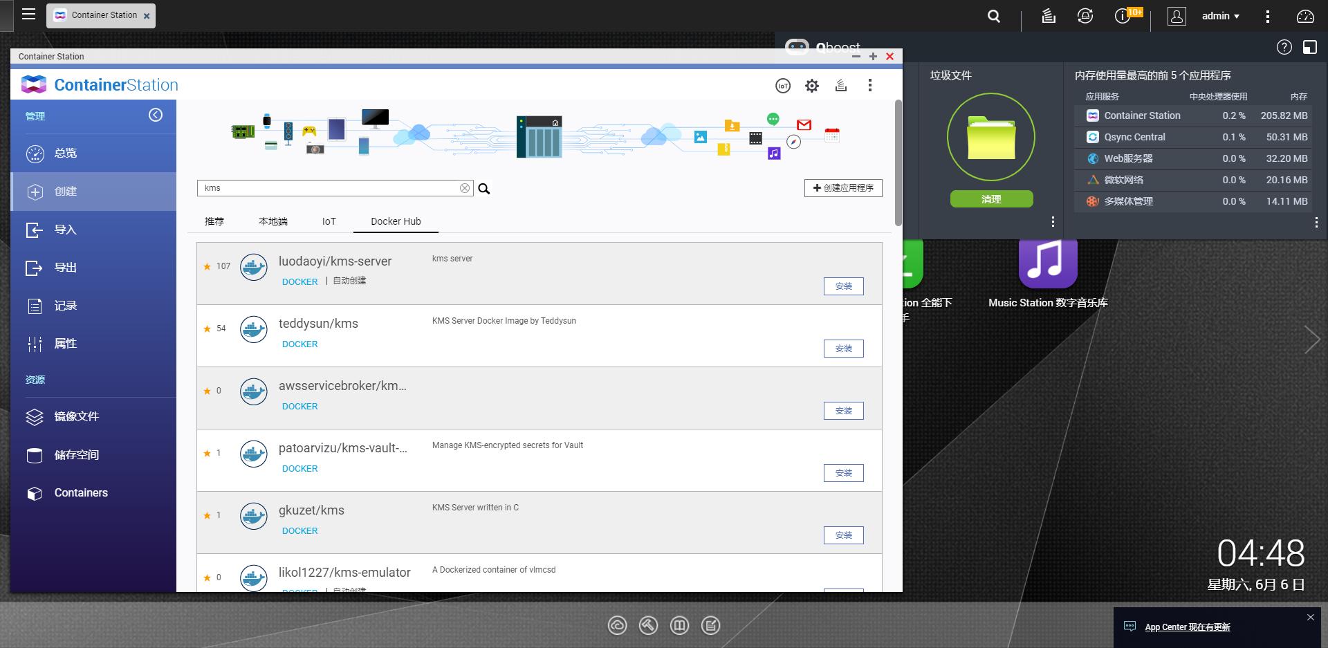Viewport: 1328px width, 648px height.
Task: Open Qboost help question mark icon
Action: [x=1284, y=47]
